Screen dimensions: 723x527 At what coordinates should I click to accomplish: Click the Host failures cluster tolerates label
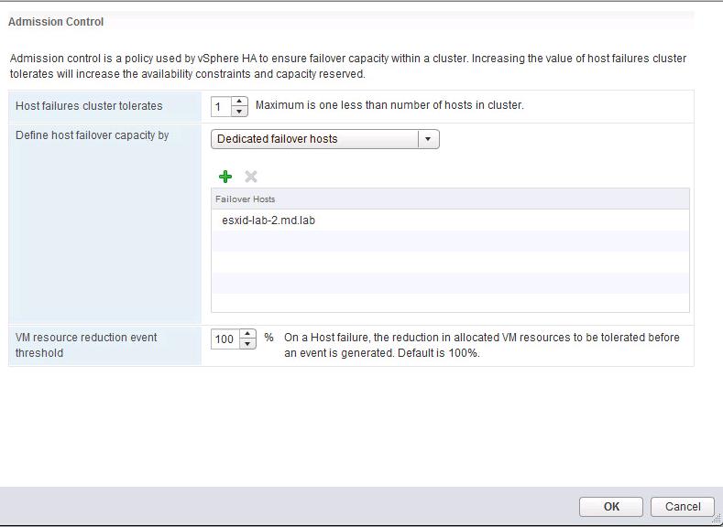(x=89, y=106)
